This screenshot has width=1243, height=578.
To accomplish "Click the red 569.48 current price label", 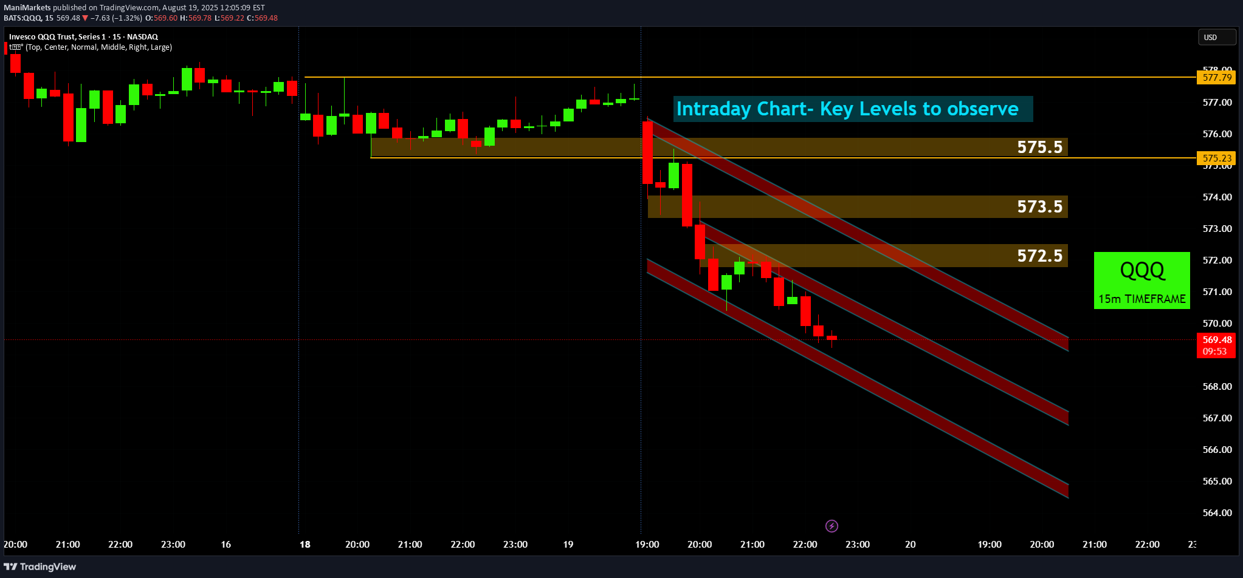I will click(1217, 339).
